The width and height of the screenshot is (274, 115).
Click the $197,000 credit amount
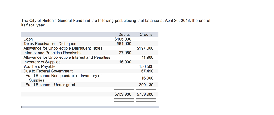(145, 48)
